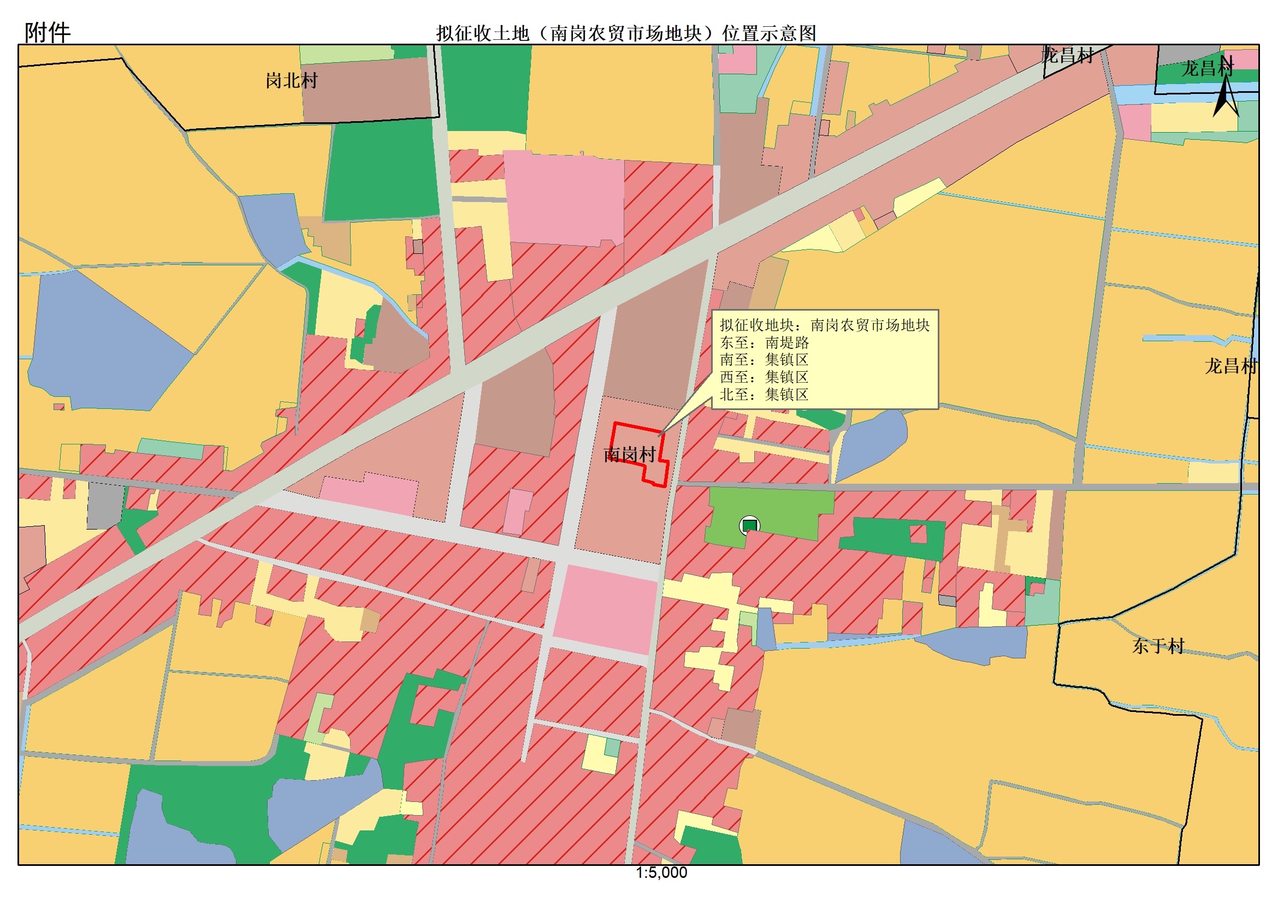This screenshot has width=1278, height=903.
Task: Click the 岗北村 village label
Action: coord(291,81)
